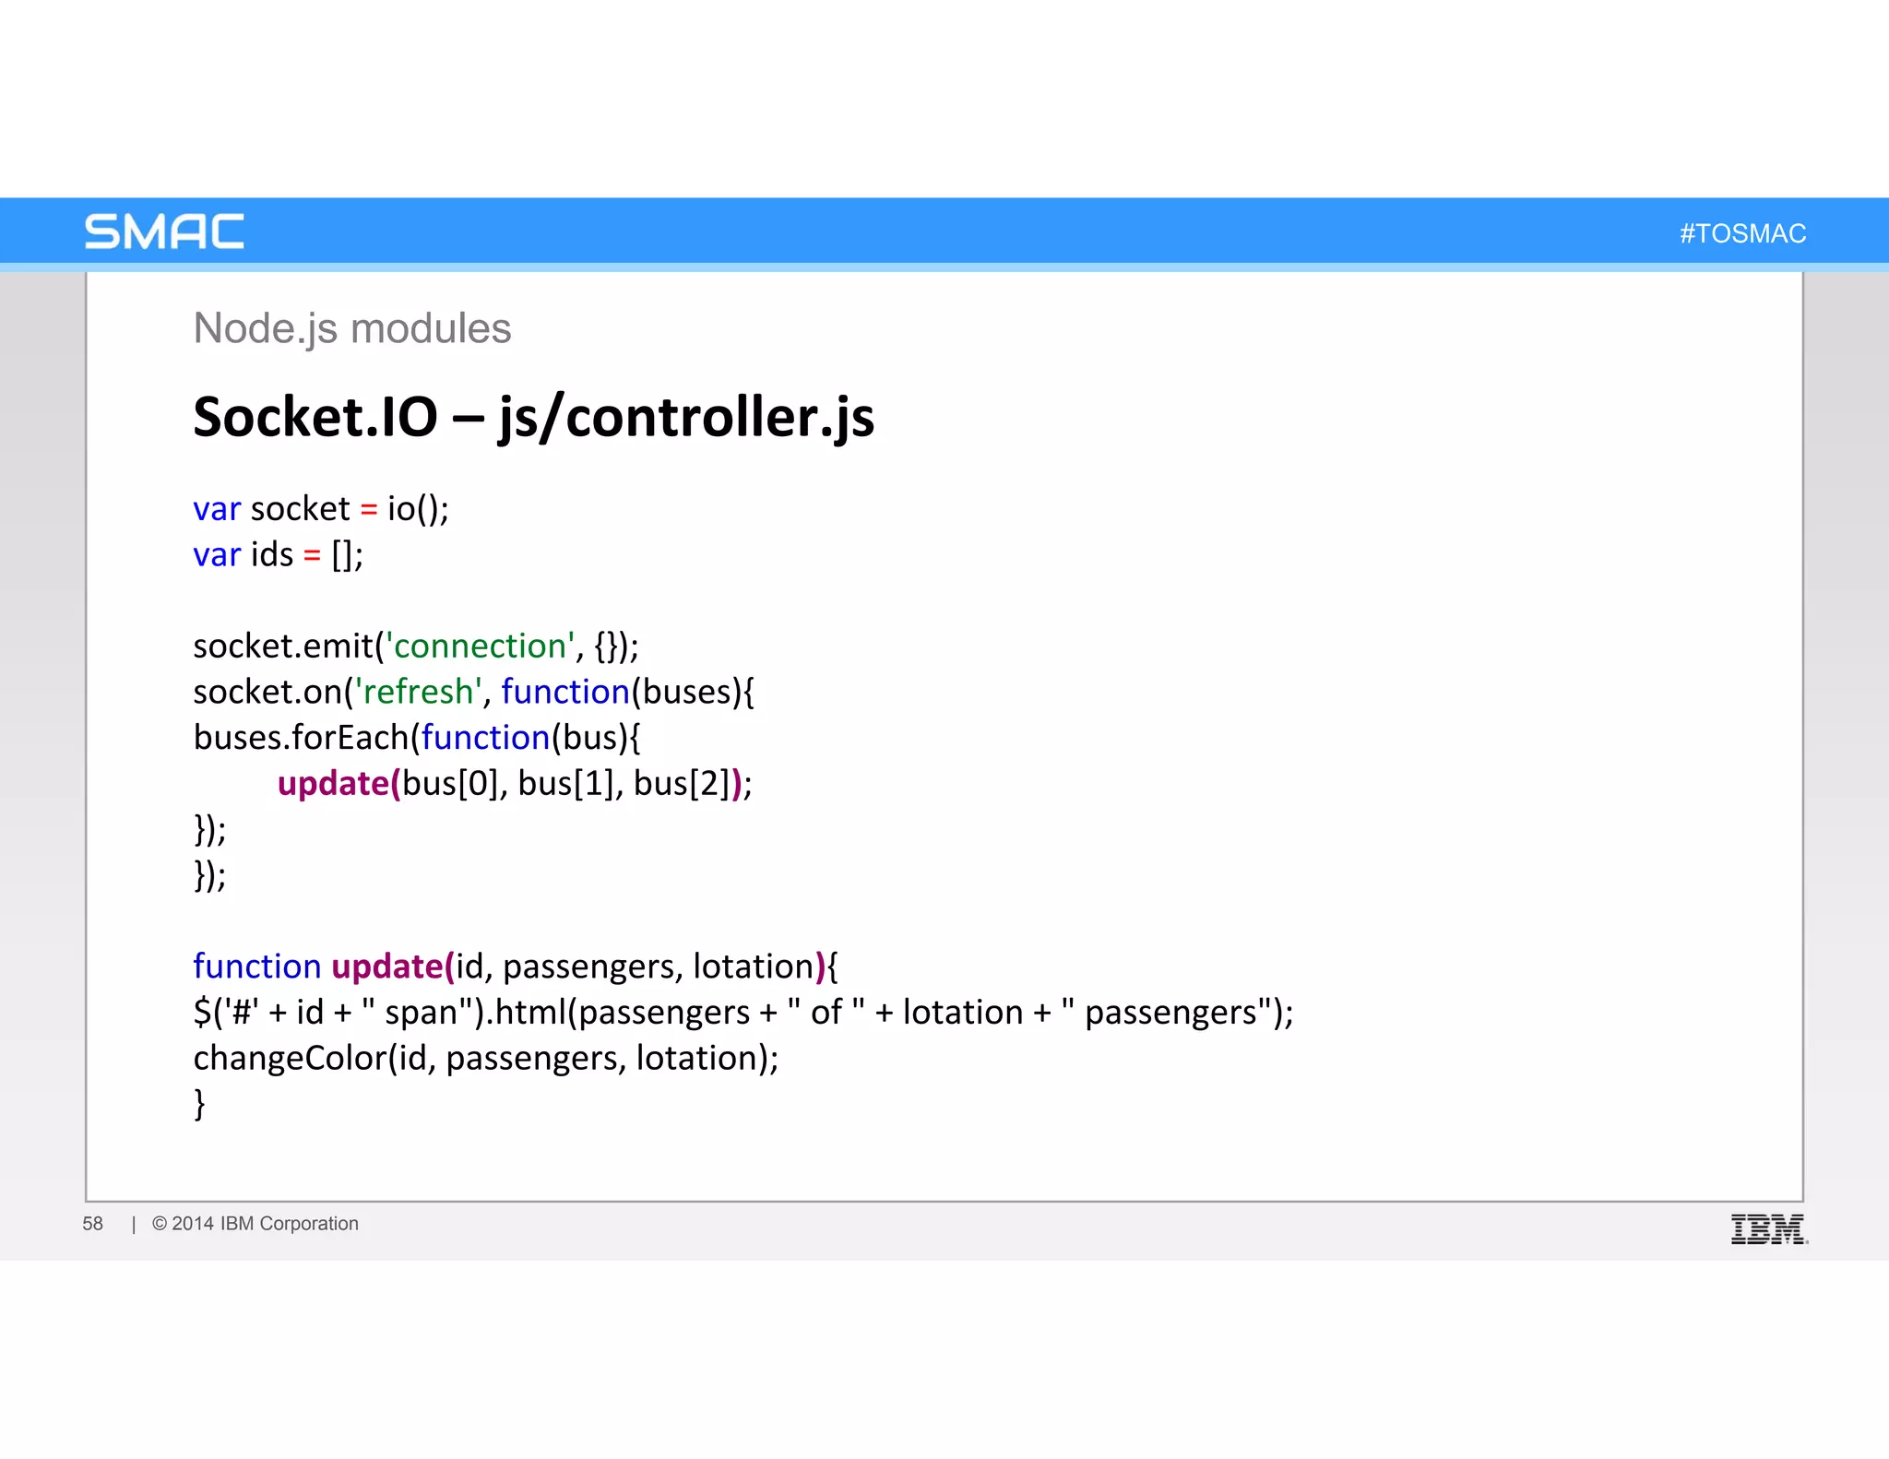The height and width of the screenshot is (1459, 1889).
Task: Click the buses.forEach(function(bus){ line
Action: tap(417, 738)
